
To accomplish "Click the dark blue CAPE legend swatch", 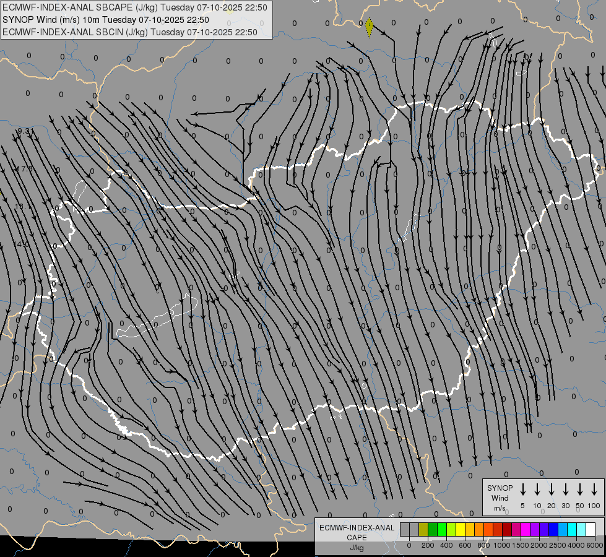I will click(x=553, y=529).
